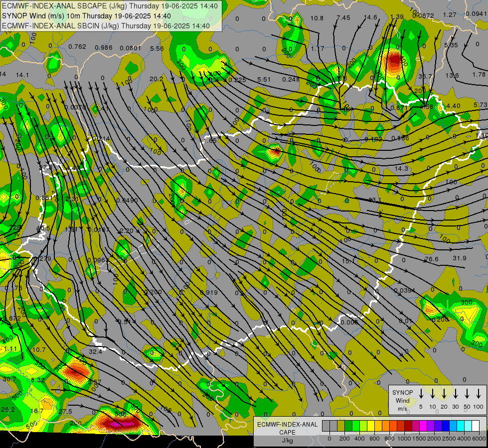The height and width of the screenshot is (448, 488).
Task: Click the map value 14.1
Action: [22, 75]
